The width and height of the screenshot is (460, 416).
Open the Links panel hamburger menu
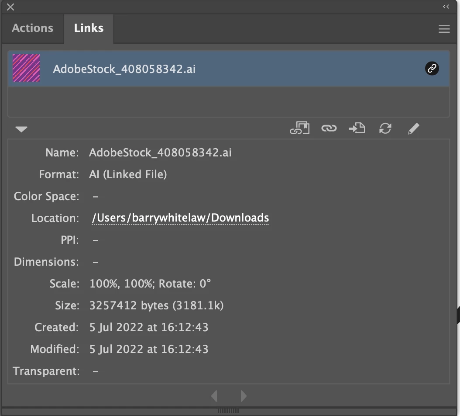point(444,29)
